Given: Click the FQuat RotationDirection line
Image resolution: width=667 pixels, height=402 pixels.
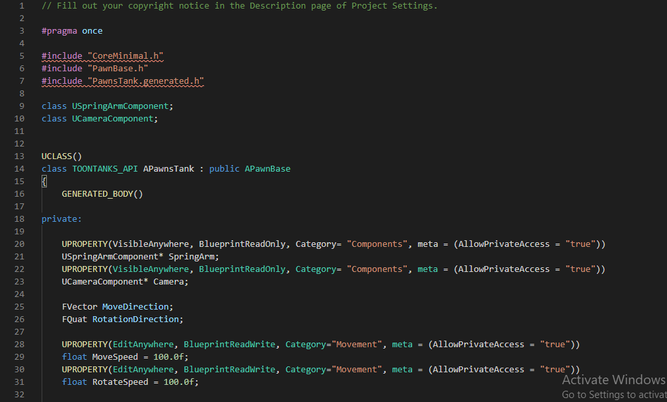Looking at the screenshot, I should pos(122,319).
